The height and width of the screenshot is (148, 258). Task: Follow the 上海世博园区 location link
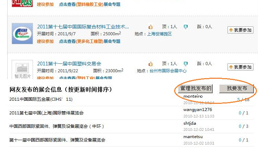[x=159, y=34]
